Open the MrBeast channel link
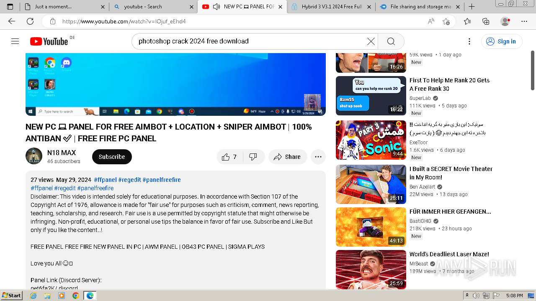Screen dimensions: 536x301 pos(419,264)
